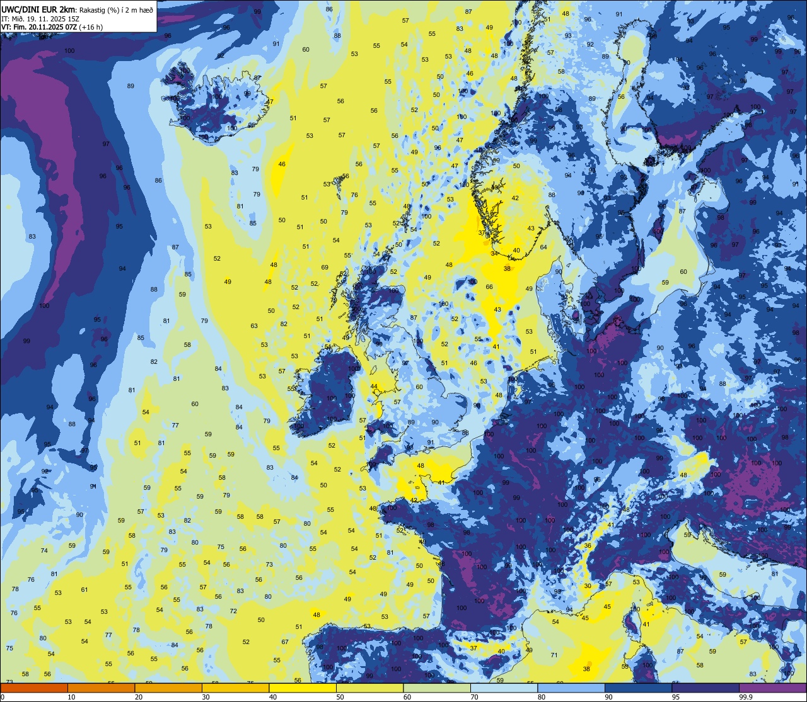Click the humidity value '34' over southern Norway

[x=495, y=253]
